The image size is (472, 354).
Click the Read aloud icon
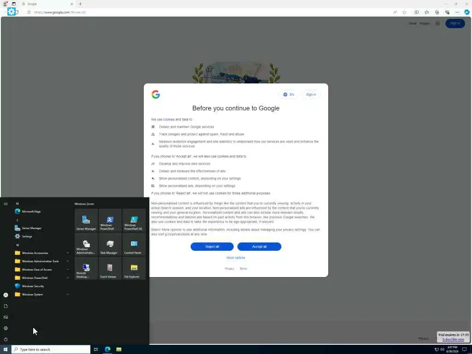click(x=395, y=12)
